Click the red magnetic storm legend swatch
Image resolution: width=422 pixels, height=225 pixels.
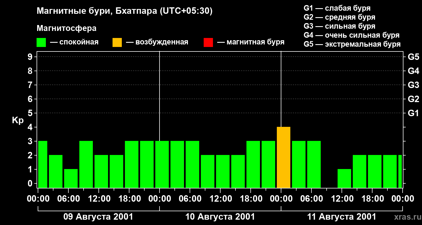[x=208, y=42]
